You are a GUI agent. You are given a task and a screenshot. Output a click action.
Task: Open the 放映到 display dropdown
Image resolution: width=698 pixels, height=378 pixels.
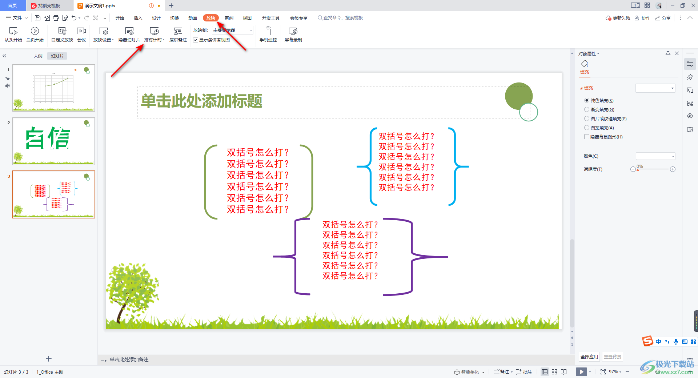point(251,30)
